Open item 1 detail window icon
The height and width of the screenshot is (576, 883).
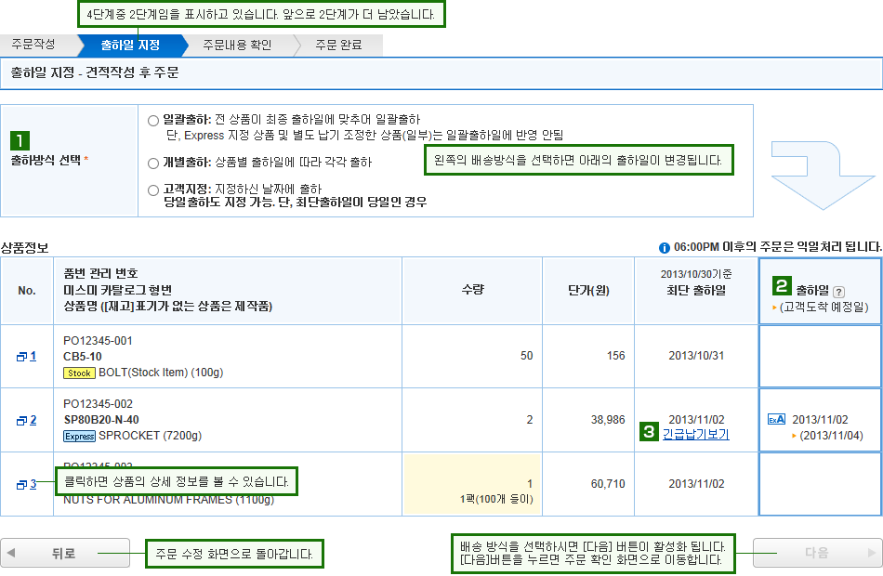click(22, 357)
